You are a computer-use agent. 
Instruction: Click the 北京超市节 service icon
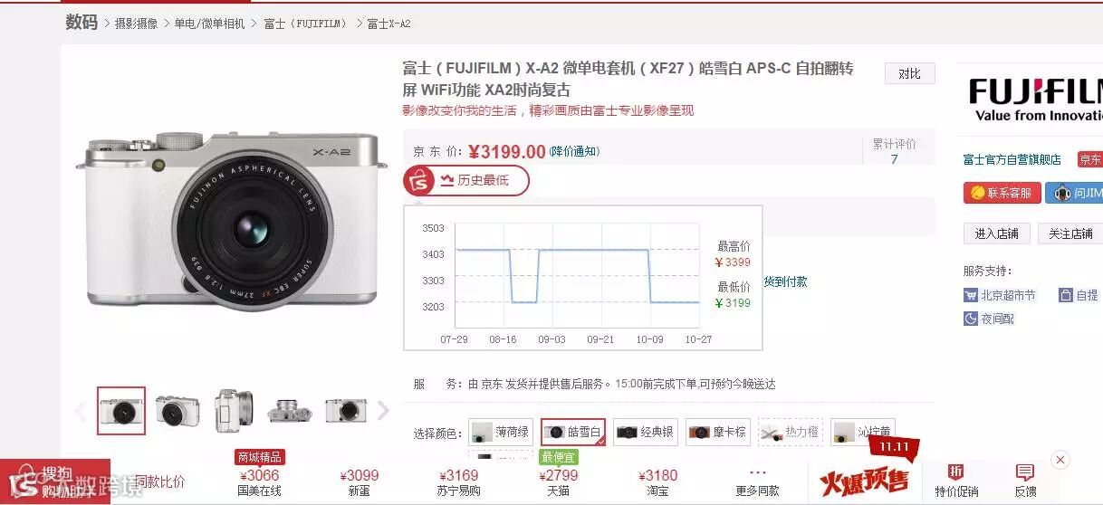[971, 295]
